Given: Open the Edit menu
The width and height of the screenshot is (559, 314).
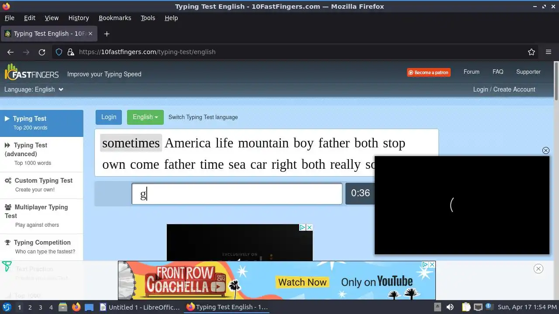Looking at the screenshot, I should point(30,18).
